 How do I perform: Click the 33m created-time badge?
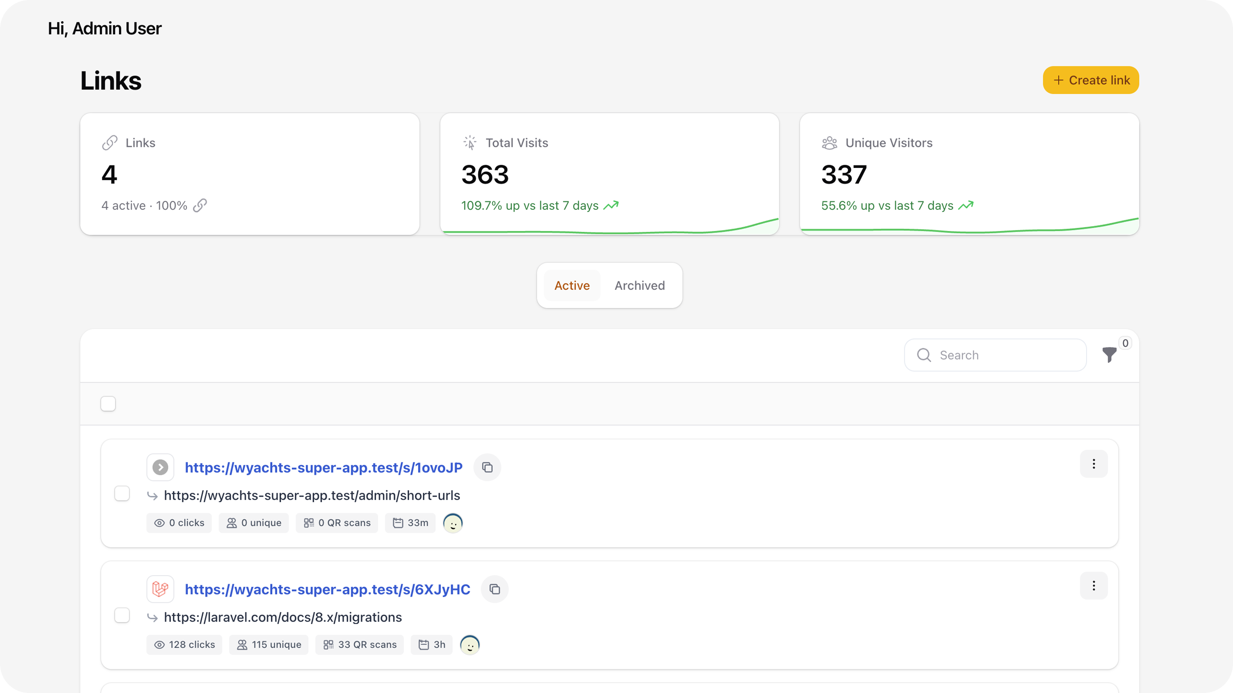point(410,523)
